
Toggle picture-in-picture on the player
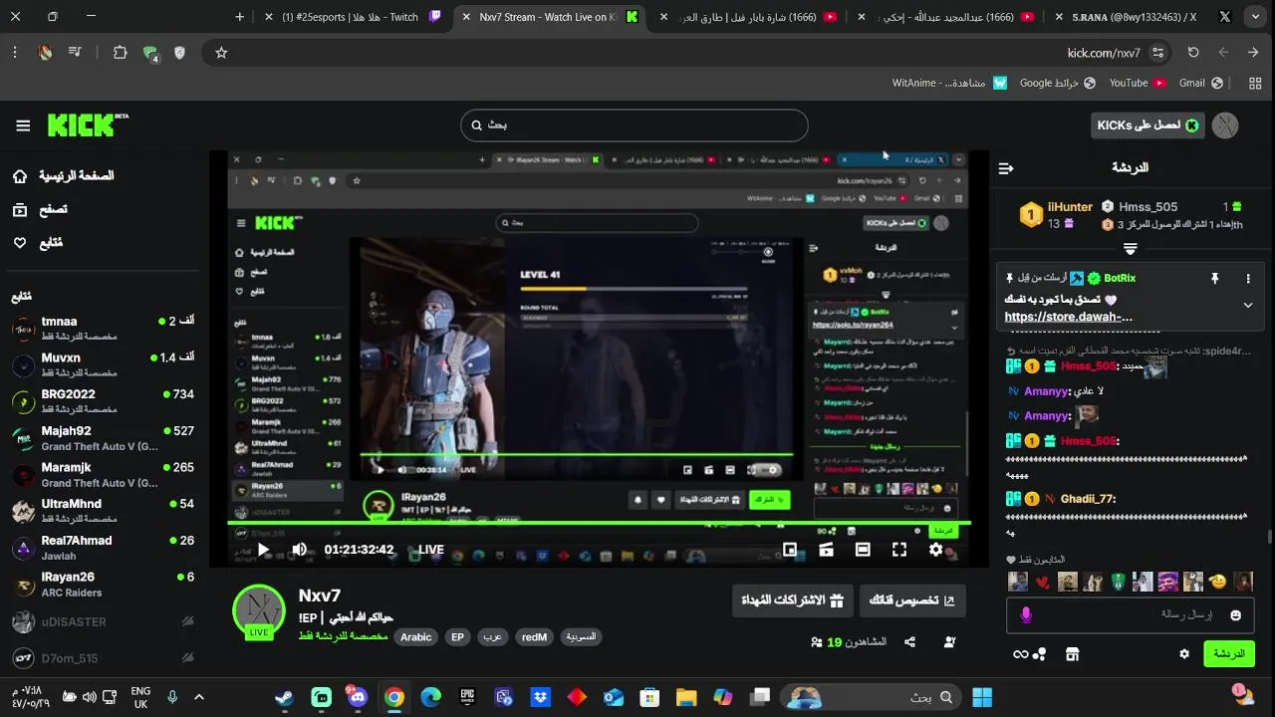coord(790,550)
